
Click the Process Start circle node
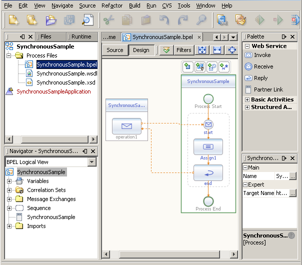point(208,98)
